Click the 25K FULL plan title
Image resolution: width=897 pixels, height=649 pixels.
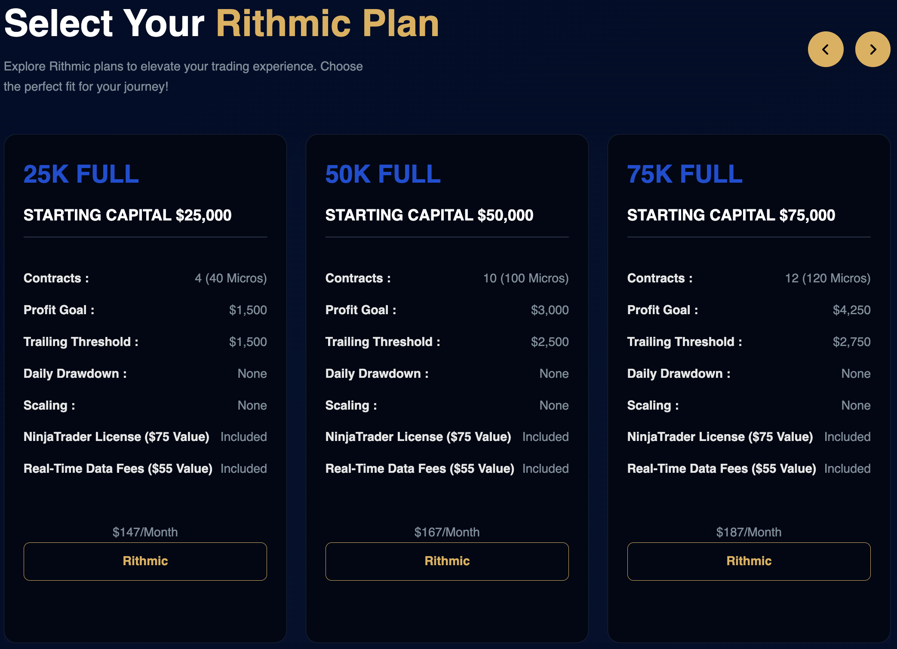pos(81,174)
